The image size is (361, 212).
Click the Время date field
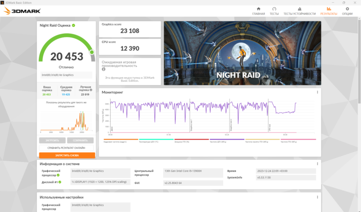pyautogui.click(x=286, y=171)
